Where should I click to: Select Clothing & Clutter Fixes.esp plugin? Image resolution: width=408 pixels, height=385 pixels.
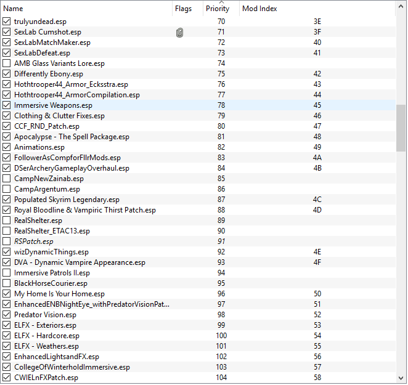pos(59,116)
